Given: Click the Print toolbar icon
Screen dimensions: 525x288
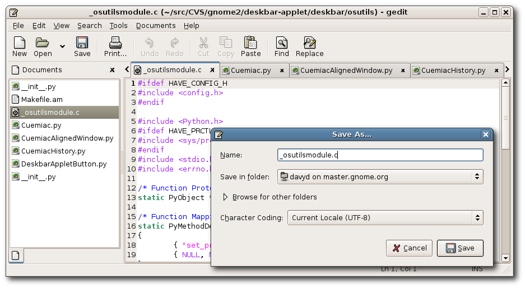Looking at the screenshot, I should click(115, 43).
